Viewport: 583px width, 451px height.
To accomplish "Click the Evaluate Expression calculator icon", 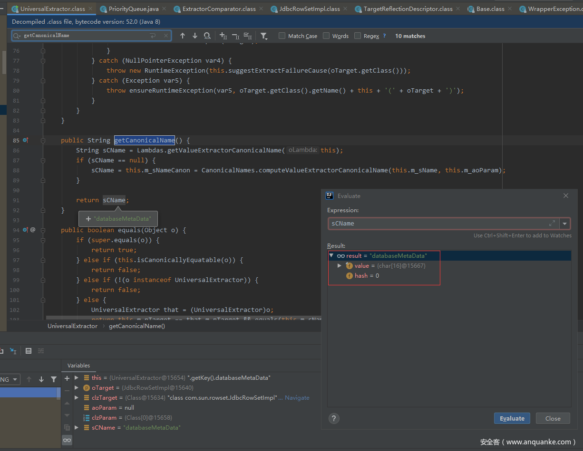I will [29, 351].
